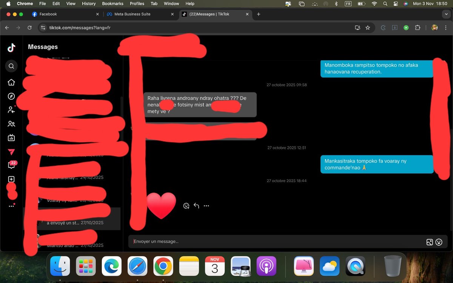Open the battery status menu
The width and height of the screenshot is (453, 283).
coord(361,3)
